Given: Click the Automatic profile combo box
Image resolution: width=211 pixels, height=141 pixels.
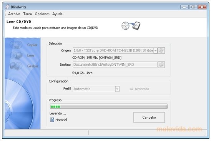Looking at the screenshot, I should [96, 89].
